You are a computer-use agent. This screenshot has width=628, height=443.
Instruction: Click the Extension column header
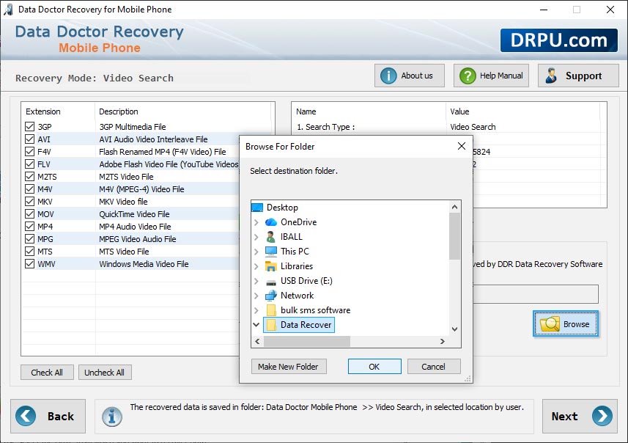point(58,111)
